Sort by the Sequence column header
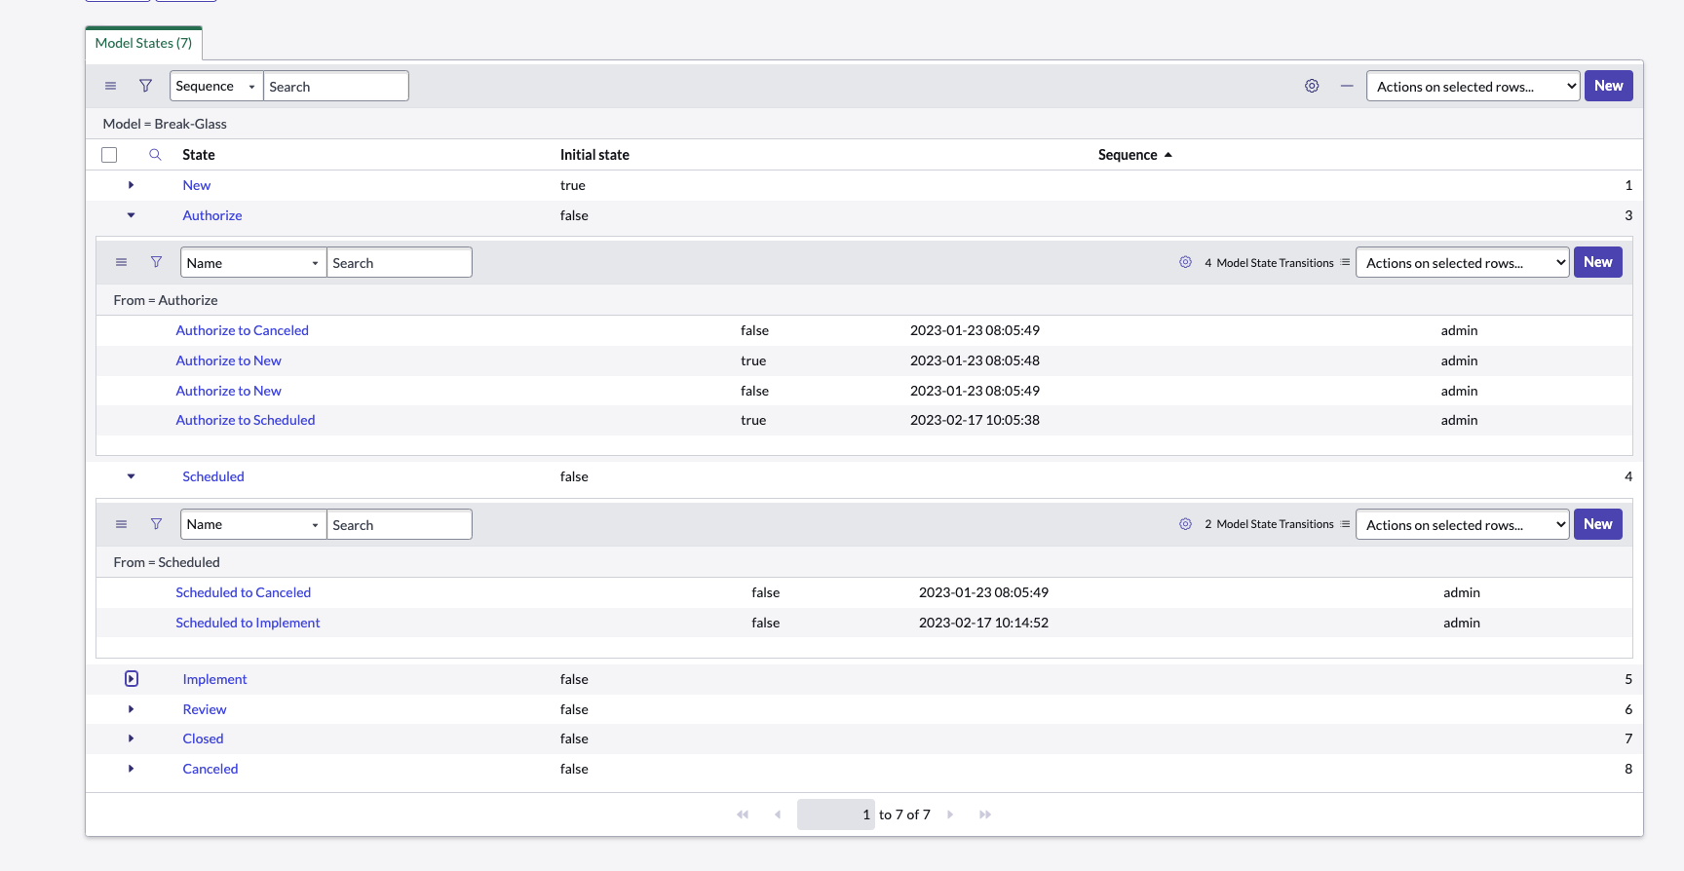 [x=1128, y=155]
